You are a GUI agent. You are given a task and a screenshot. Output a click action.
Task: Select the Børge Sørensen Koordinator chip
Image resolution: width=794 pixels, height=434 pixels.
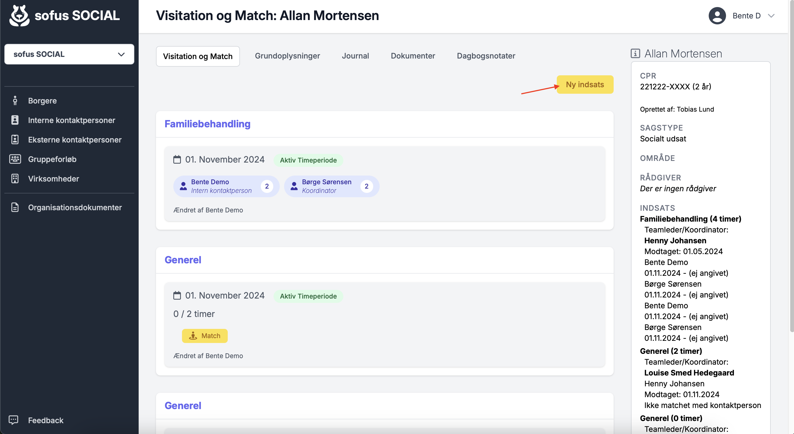(x=331, y=186)
